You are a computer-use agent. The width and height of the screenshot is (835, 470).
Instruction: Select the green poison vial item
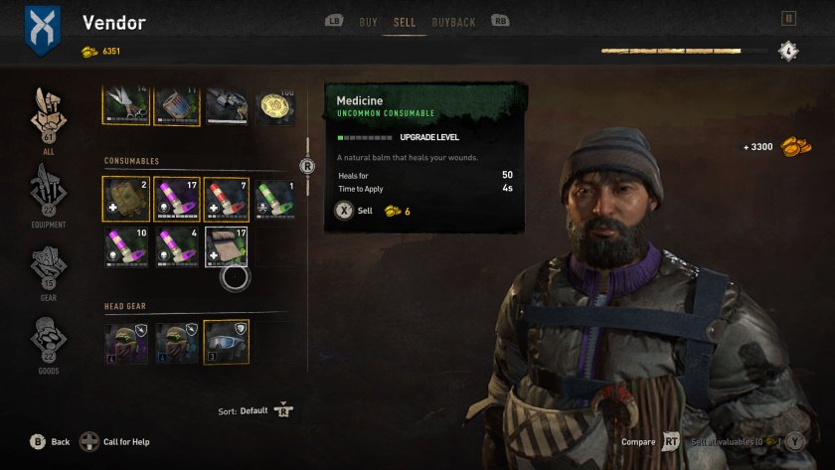point(275,199)
